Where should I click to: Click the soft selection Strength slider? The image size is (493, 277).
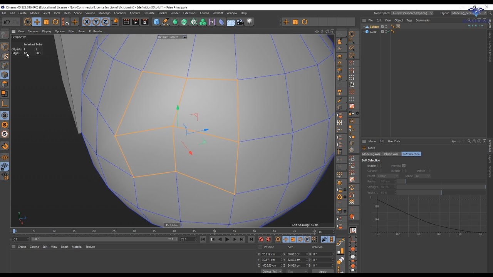[x=441, y=187]
